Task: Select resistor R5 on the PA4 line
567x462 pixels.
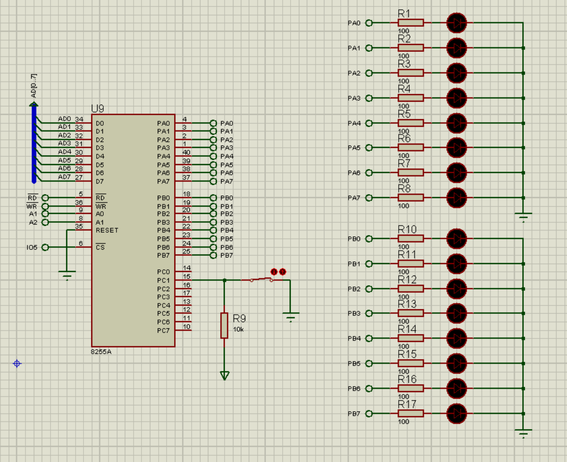Action: [x=411, y=123]
